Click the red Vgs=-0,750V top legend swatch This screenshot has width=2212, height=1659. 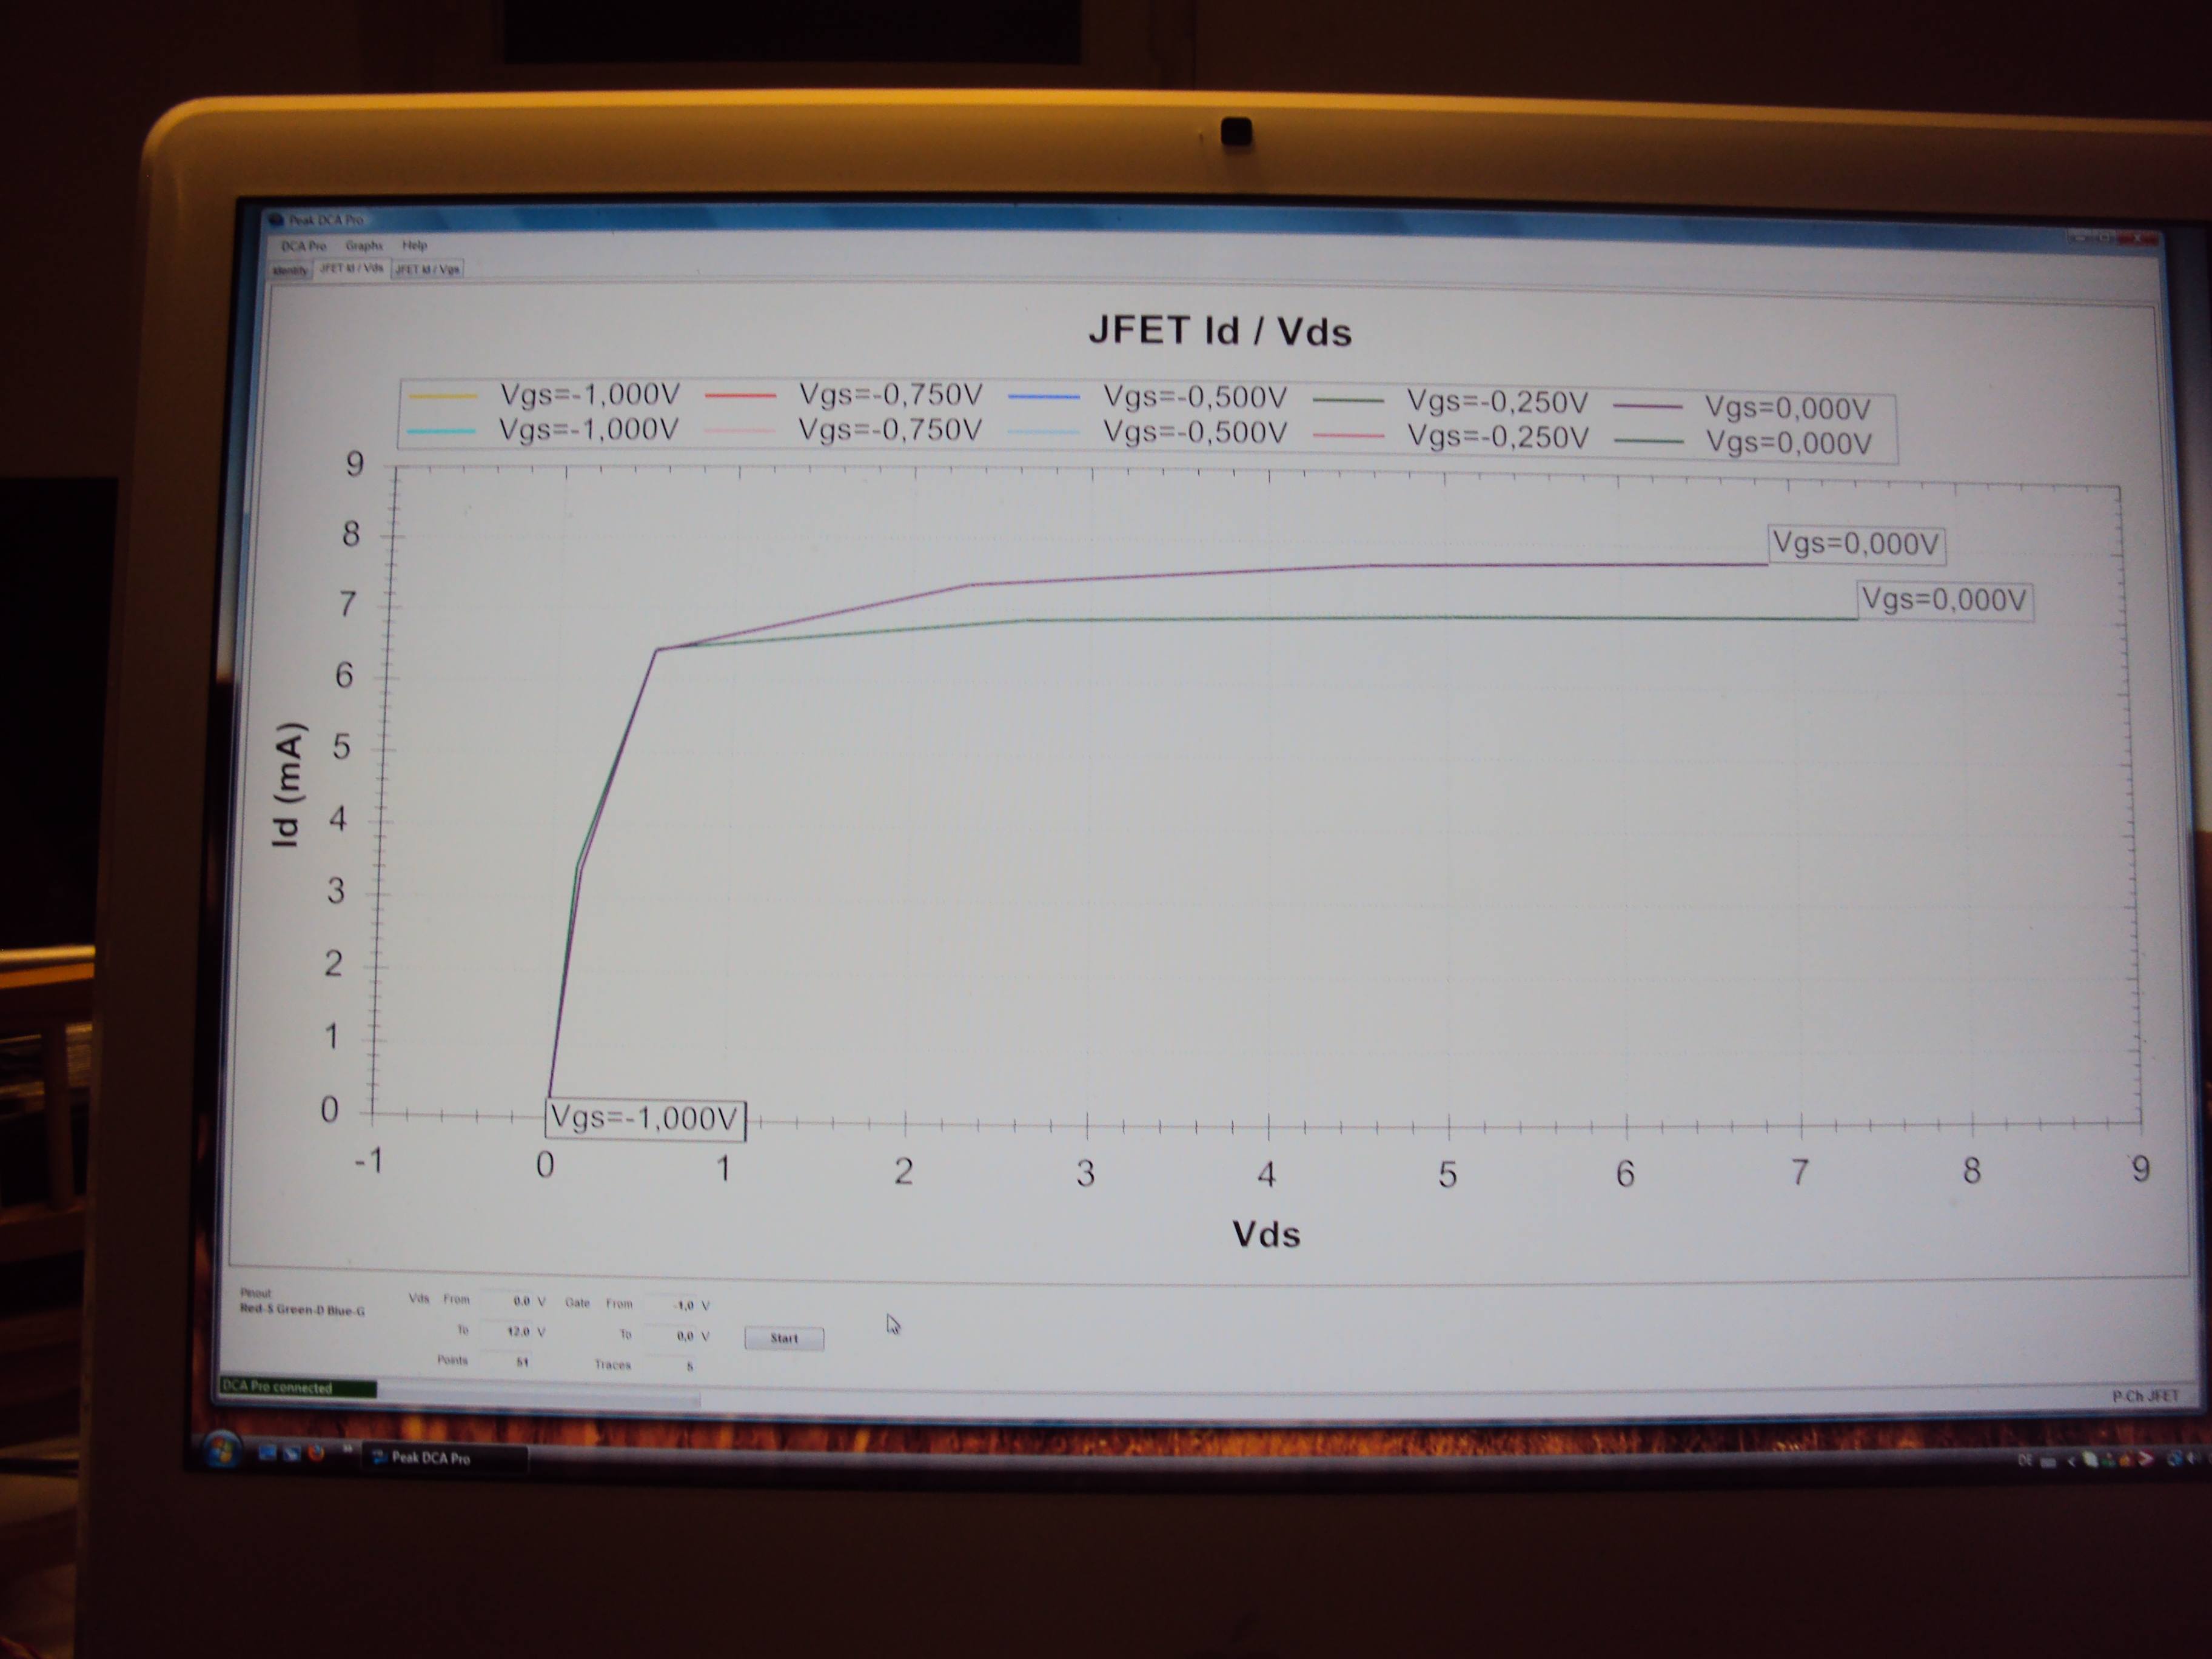740,396
